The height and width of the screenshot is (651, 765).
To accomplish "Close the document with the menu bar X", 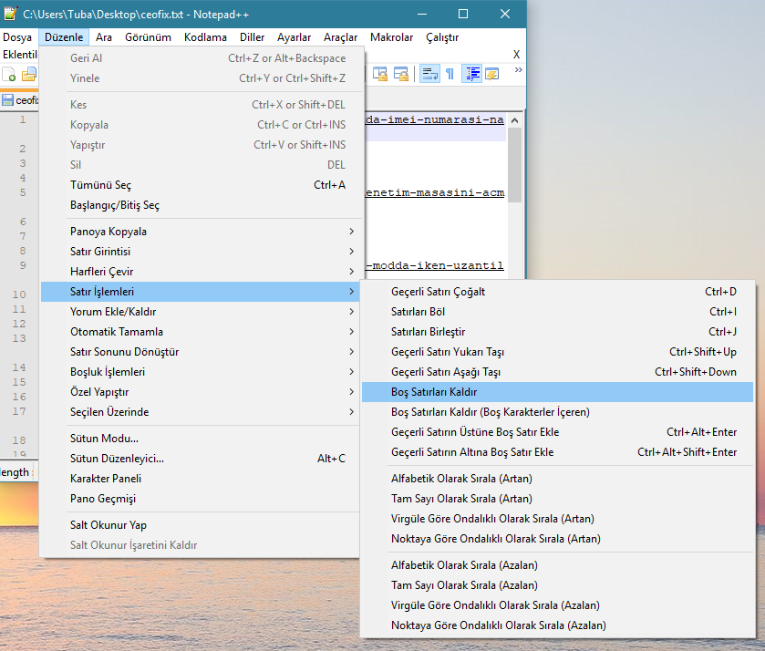I will tap(517, 54).
